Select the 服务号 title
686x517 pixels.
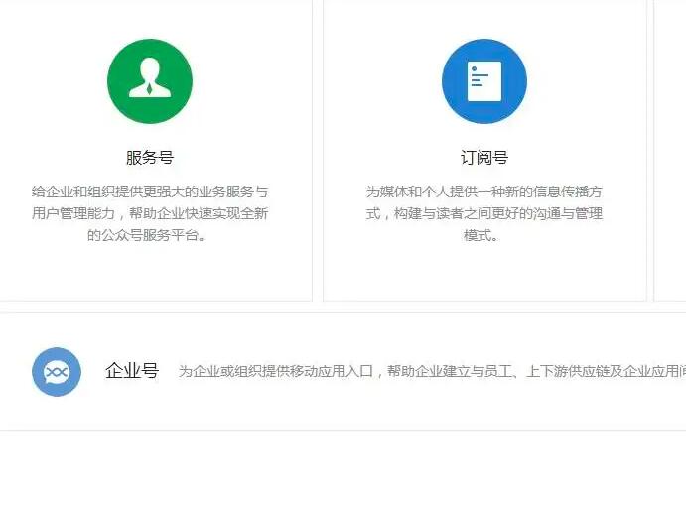[150, 158]
